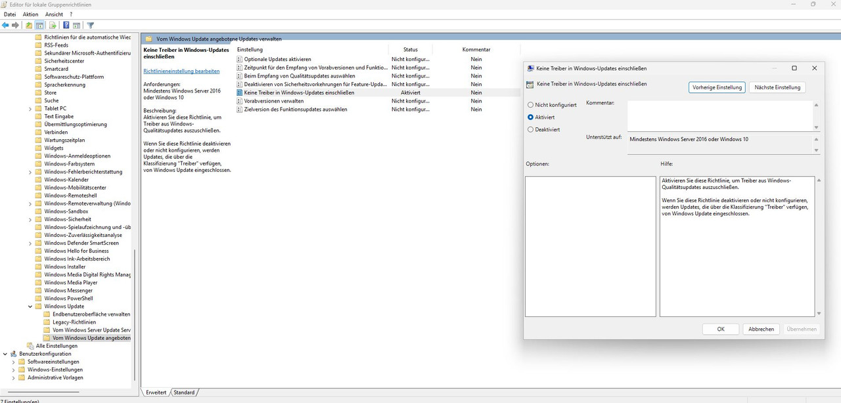The height and width of the screenshot is (403, 841).
Task: Expand 'Administrative Vorlagen' under Benutzerkonfiguration
Action: (14, 377)
